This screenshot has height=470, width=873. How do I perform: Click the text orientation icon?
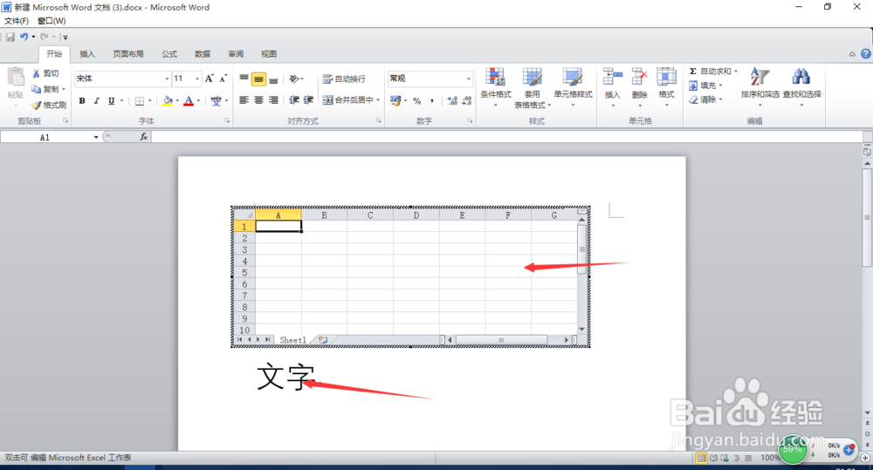click(294, 79)
